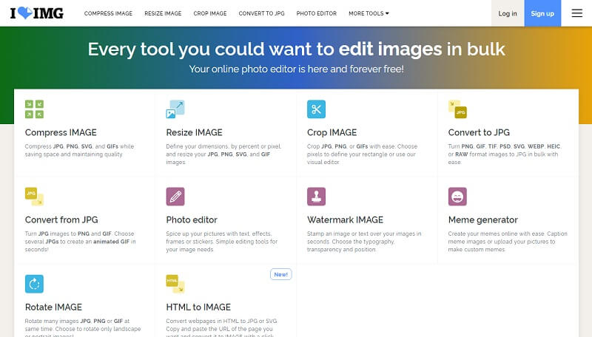592x337 pixels.
Task: Click the Meme generator smiley icon
Action: [x=457, y=197]
